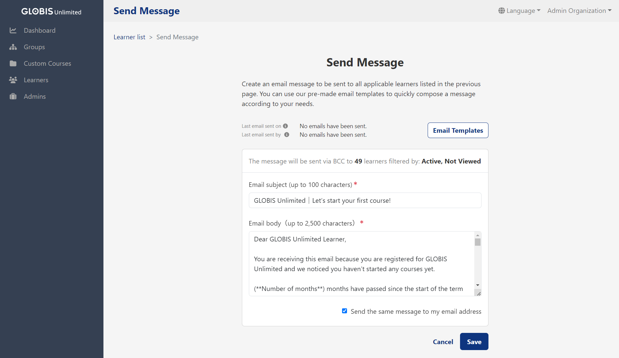Click the '49' learners count
The image size is (619, 358).
click(358, 161)
